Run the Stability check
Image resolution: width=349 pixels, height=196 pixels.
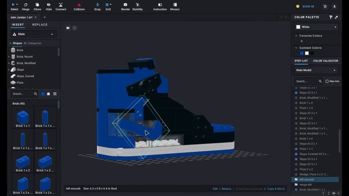[137, 7]
